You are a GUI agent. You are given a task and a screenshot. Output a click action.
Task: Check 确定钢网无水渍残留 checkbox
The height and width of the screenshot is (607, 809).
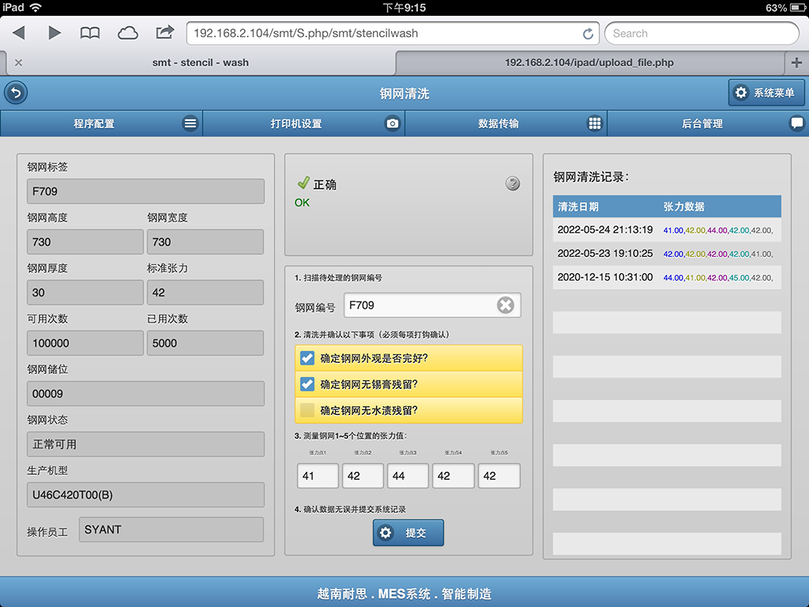click(307, 410)
